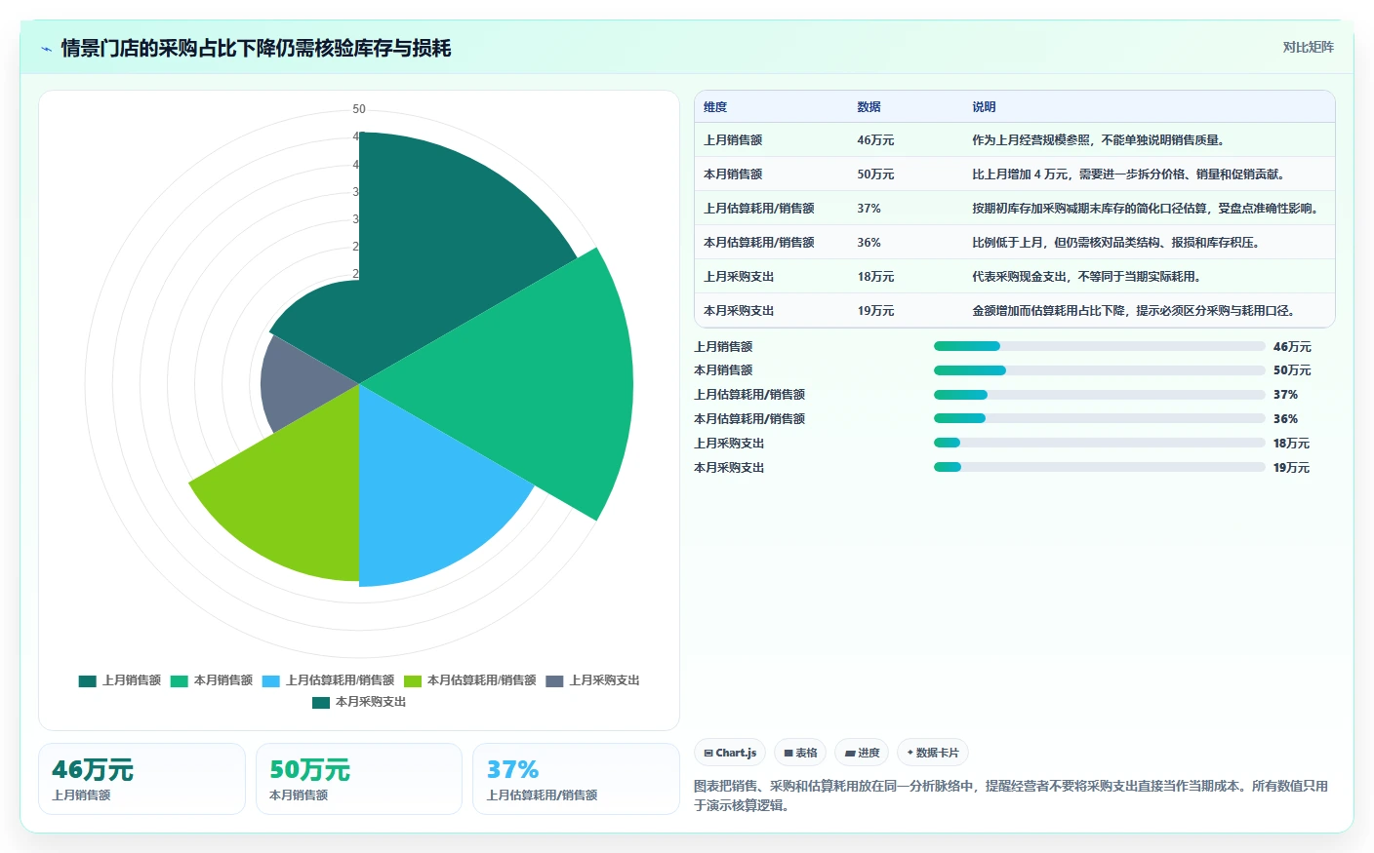Viewport: 1374px width, 853px height.
Task: Click the 上月销售额 progress bar
Action: pyautogui.click(x=1099, y=346)
